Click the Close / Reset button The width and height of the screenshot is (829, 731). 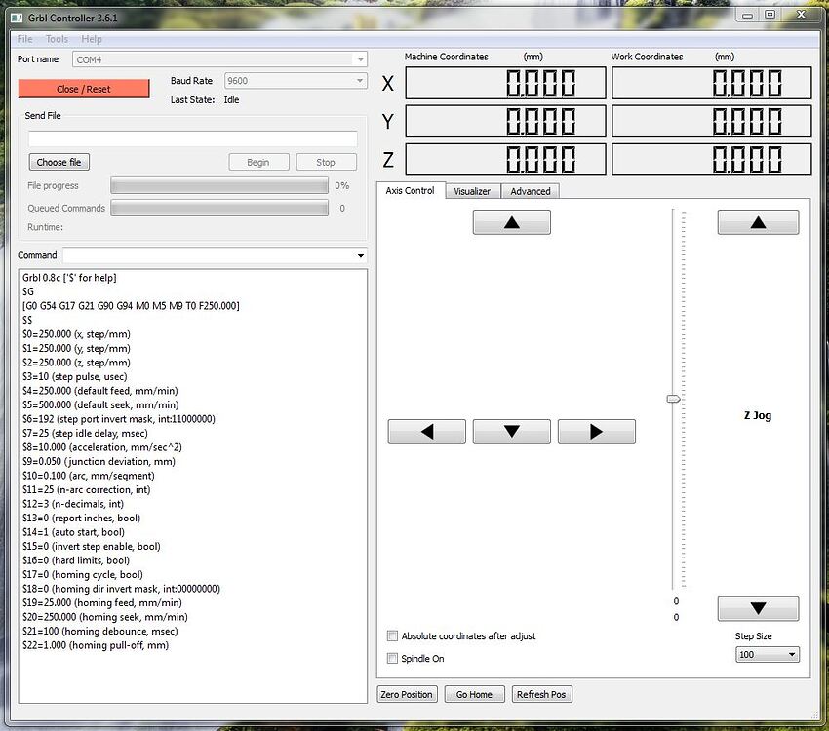pos(83,88)
